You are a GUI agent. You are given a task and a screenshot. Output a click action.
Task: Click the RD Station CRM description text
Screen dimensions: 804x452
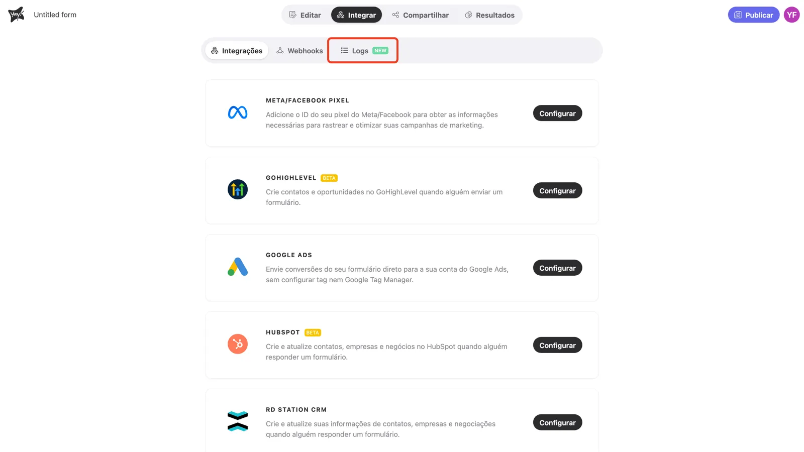381,429
